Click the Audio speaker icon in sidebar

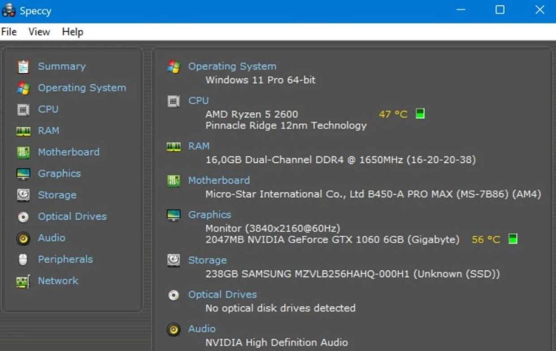click(x=23, y=239)
